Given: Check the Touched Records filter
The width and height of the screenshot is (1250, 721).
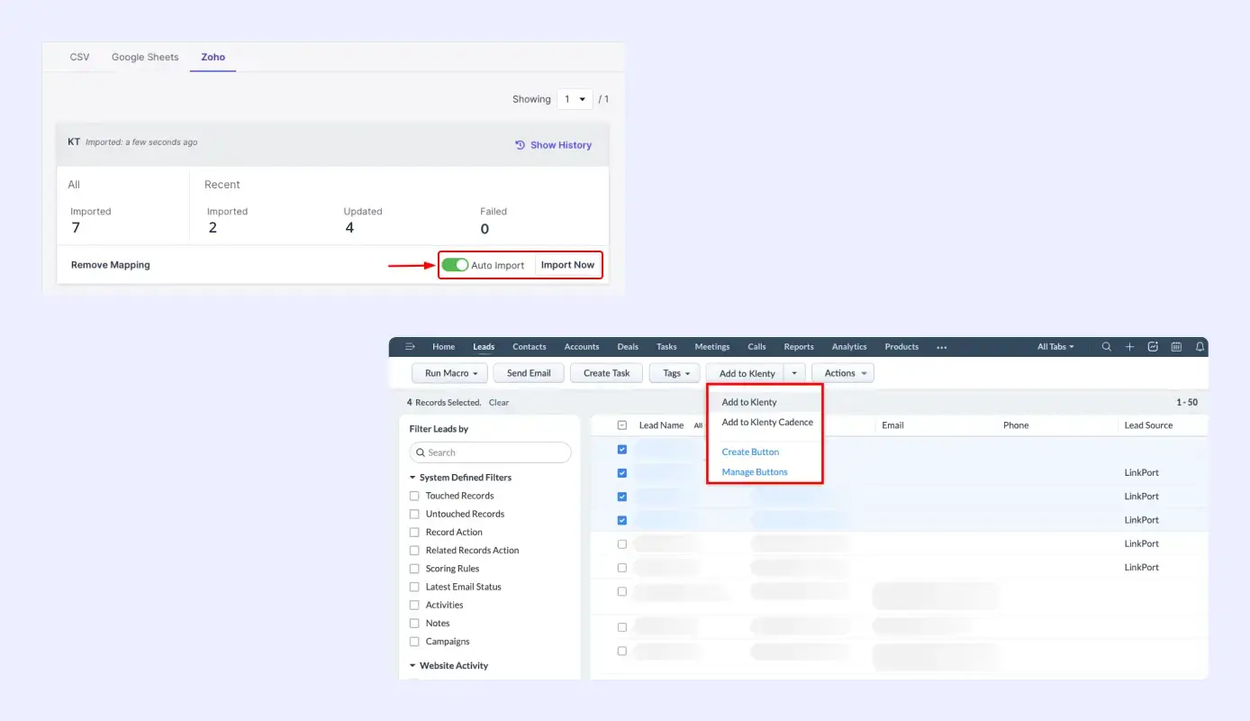Looking at the screenshot, I should point(414,496).
